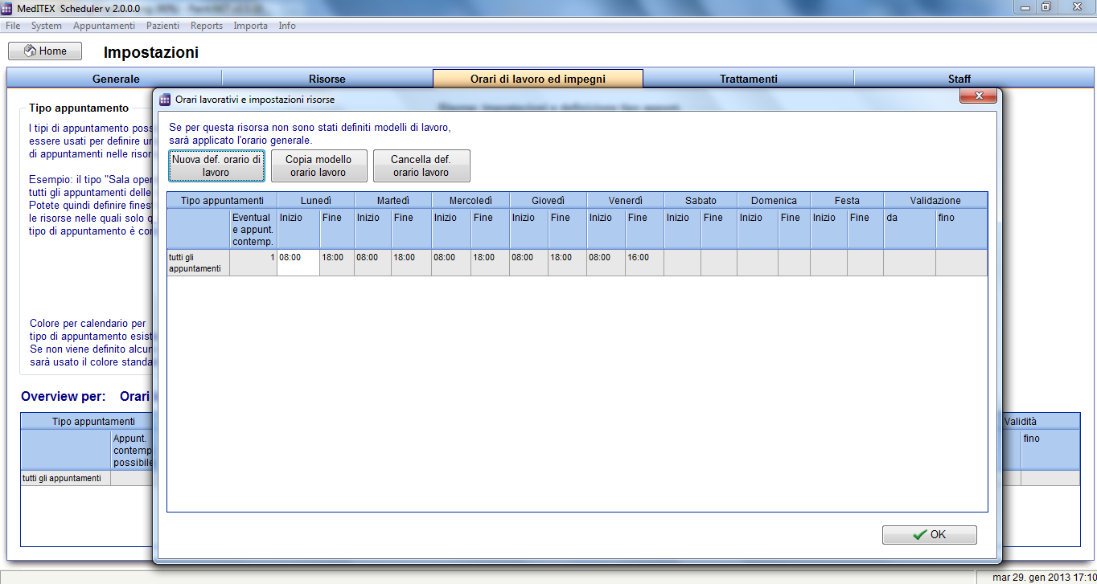The image size is (1097, 584).
Task: Click Nuova def. orario di lavoro button
Action: [216, 166]
